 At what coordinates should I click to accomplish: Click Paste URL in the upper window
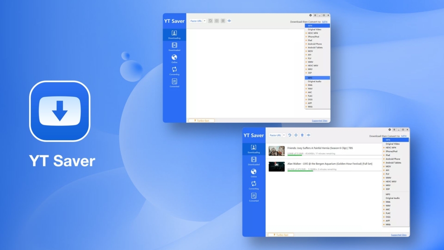point(196,21)
